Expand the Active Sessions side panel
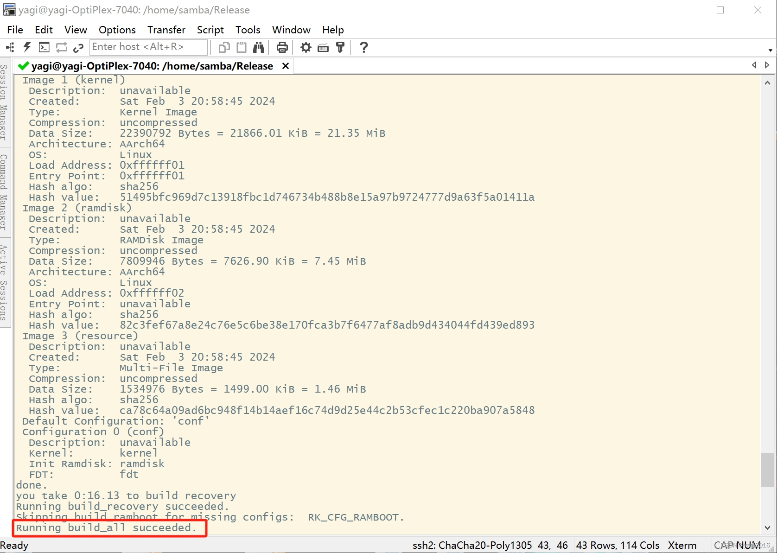 coord(4,283)
